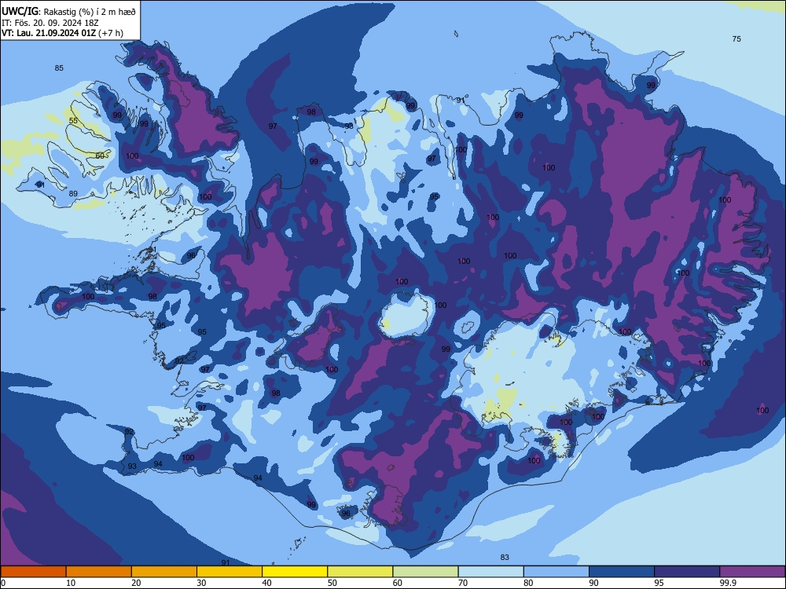Screen dimensions: 786x589
Task: Click the valid time 'VT: Lau. 21.09.2024 01Z'
Action: pyautogui.click(x=49, y=33)
